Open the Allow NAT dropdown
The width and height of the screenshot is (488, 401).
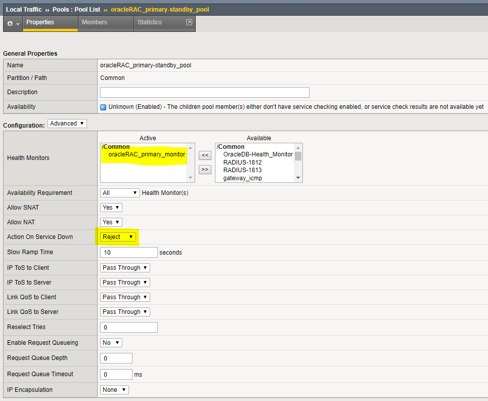pyautogui.click(x=111, y=222)
